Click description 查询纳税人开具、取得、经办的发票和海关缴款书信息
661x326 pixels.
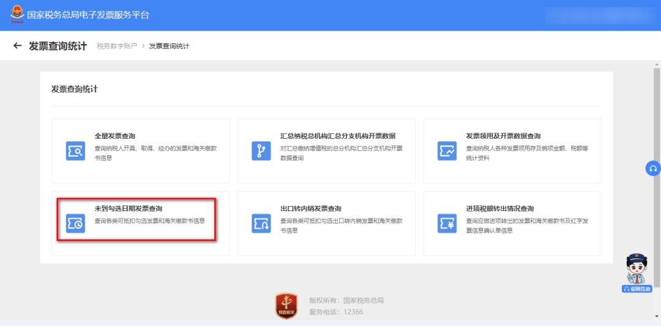click(x=156, y=154)
